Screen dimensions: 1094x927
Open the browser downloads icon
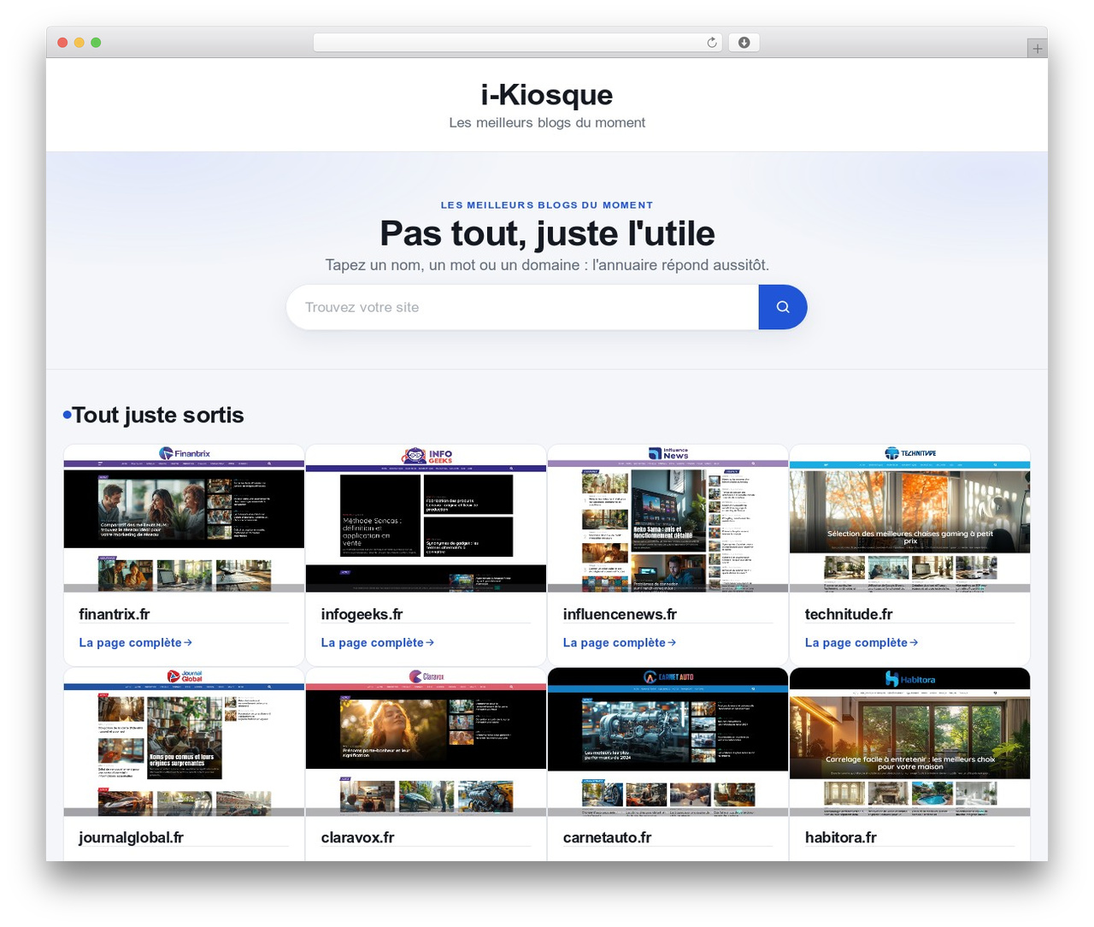744,43
